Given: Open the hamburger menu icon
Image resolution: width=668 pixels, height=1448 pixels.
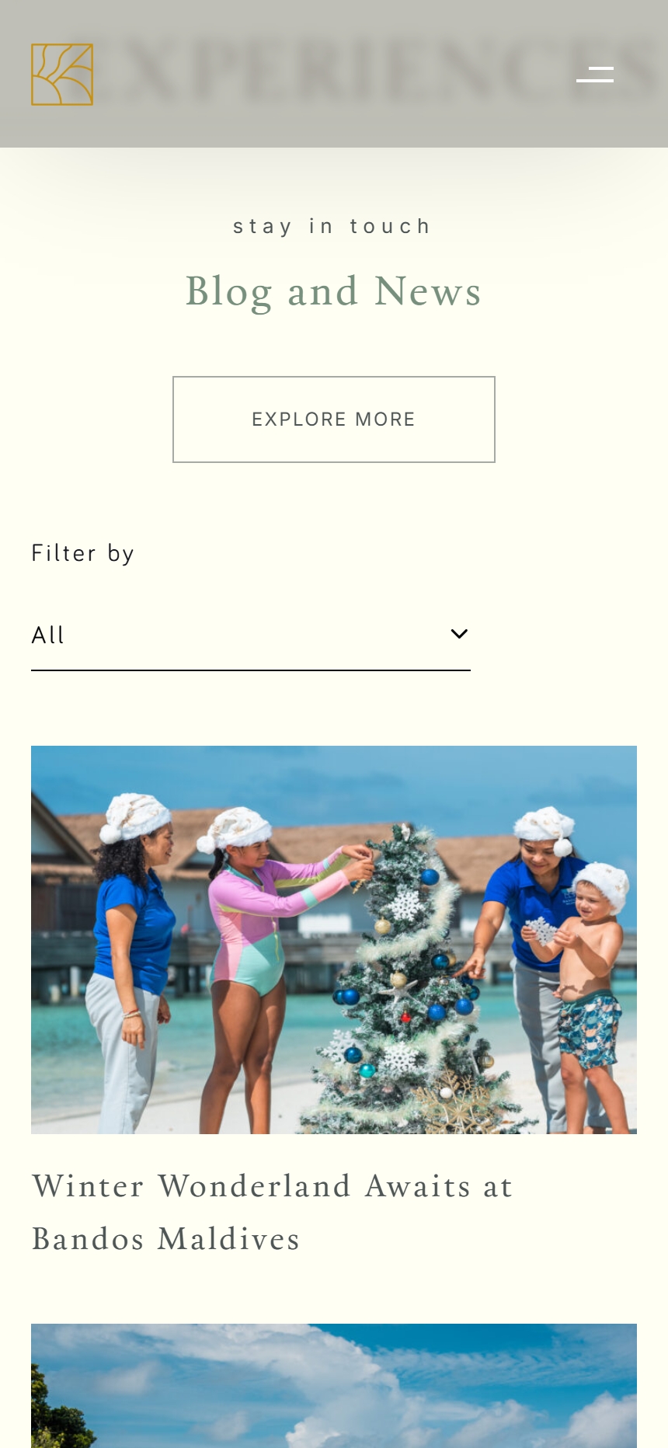Looking at the screenshot, I should [x=595, y=75].
